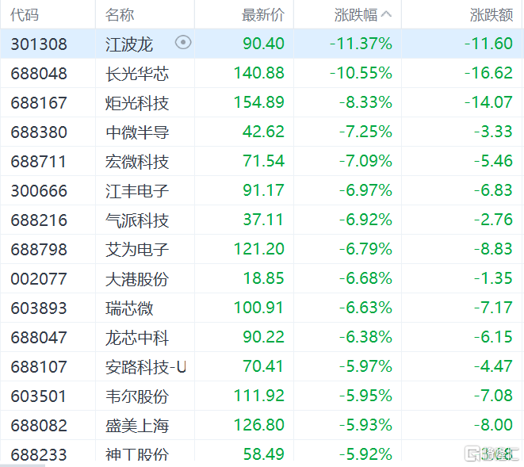Open the 中微半导 stock

137,132
